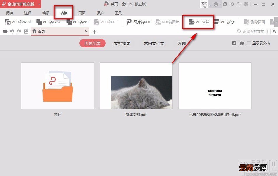Image resolution: width=278 pixels, height=176 pixels.
Task: Open the search options three-dot menu
Action: coord(268,32)
